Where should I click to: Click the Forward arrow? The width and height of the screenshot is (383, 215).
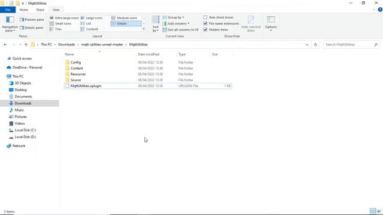[14, 45]
